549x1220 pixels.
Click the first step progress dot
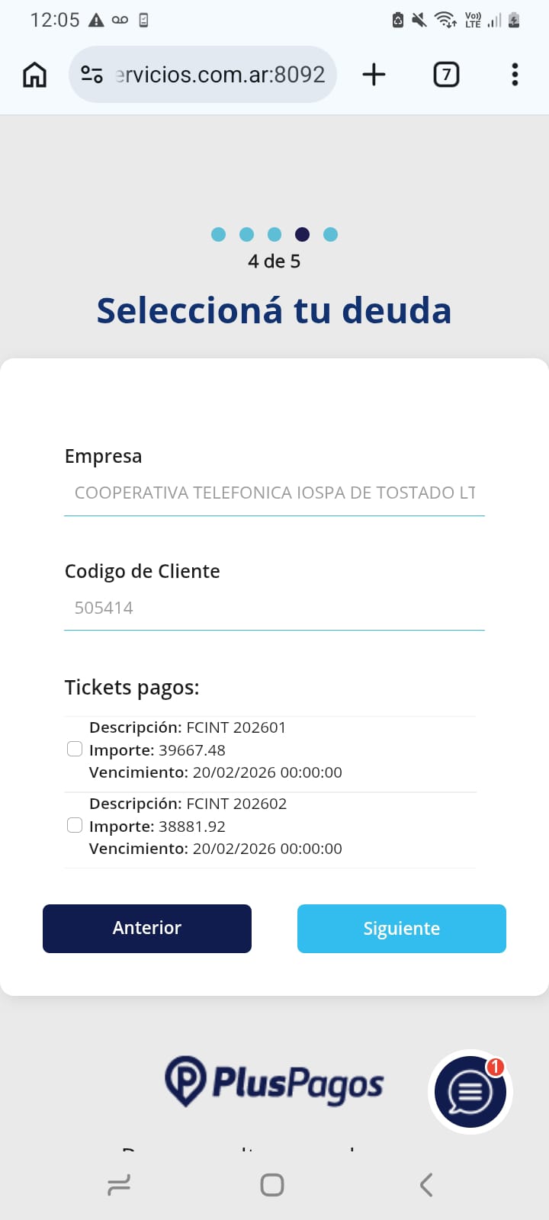pyautogui.click(x=219, y=234)
